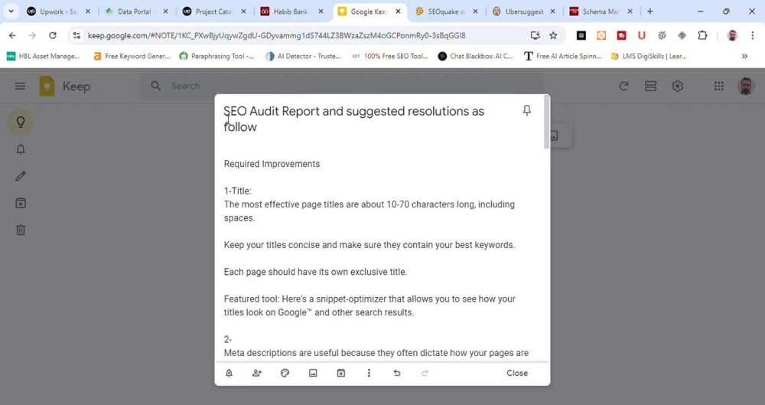
Task: Close the open note
Action: 517,374
